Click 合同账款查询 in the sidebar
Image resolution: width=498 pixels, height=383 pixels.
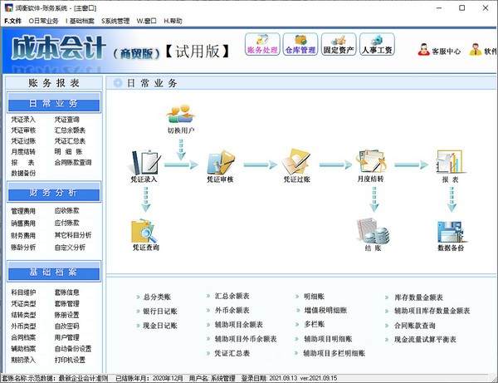(73, 162)
